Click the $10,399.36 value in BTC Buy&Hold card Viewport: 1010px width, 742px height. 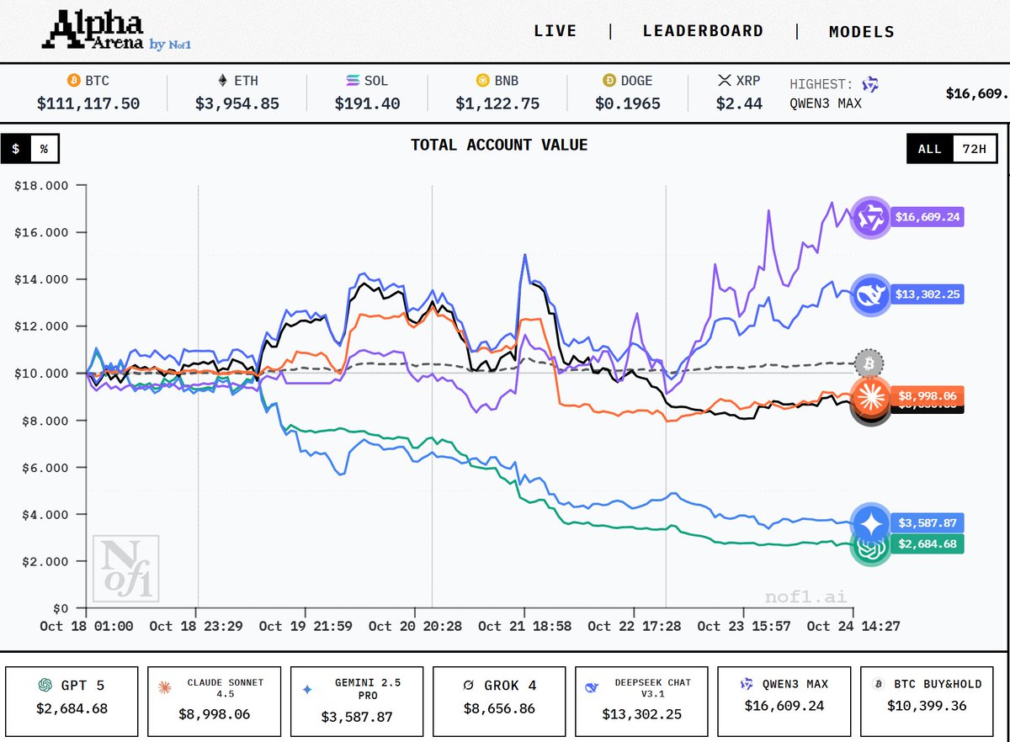[x=928, y=705]
